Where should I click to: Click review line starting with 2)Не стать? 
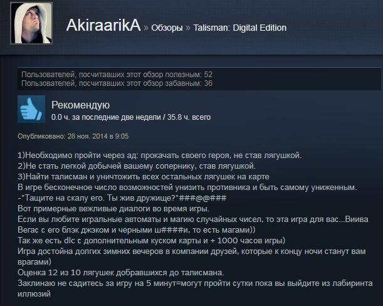137,166
